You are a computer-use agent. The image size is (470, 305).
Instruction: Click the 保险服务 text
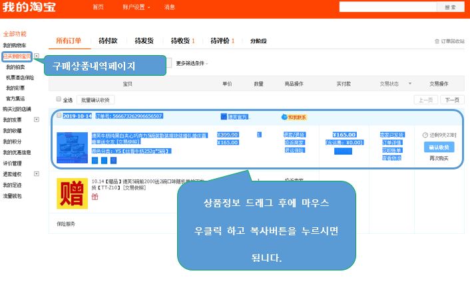tap(66, 224)
